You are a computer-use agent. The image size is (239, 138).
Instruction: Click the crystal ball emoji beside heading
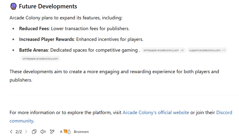(x=13, y=7)
